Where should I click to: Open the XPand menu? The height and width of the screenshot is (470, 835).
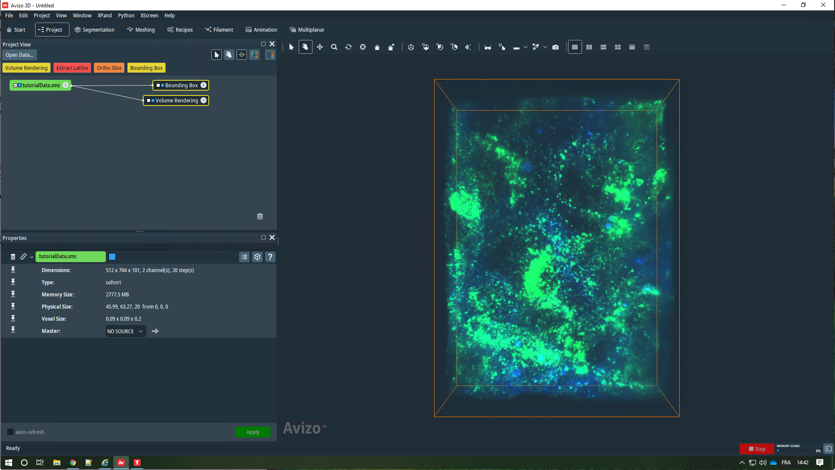(104, 16)
